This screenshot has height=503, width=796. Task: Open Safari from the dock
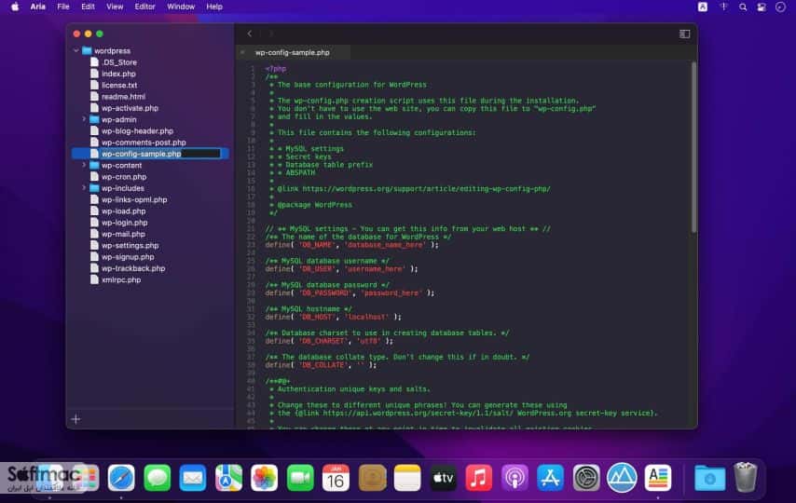coord(121,478)
